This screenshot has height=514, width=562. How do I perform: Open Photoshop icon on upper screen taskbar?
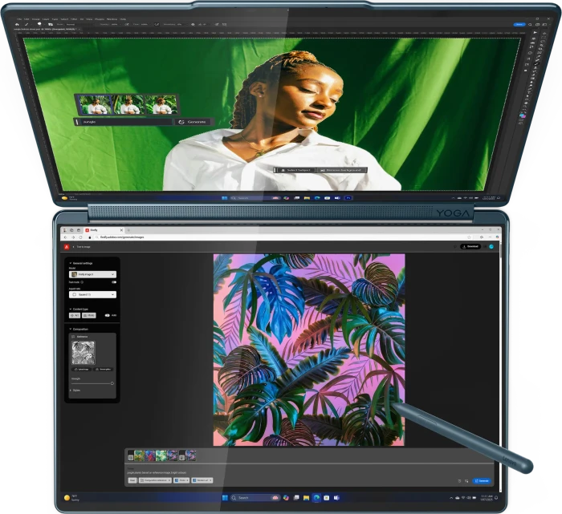coord(348,197)
